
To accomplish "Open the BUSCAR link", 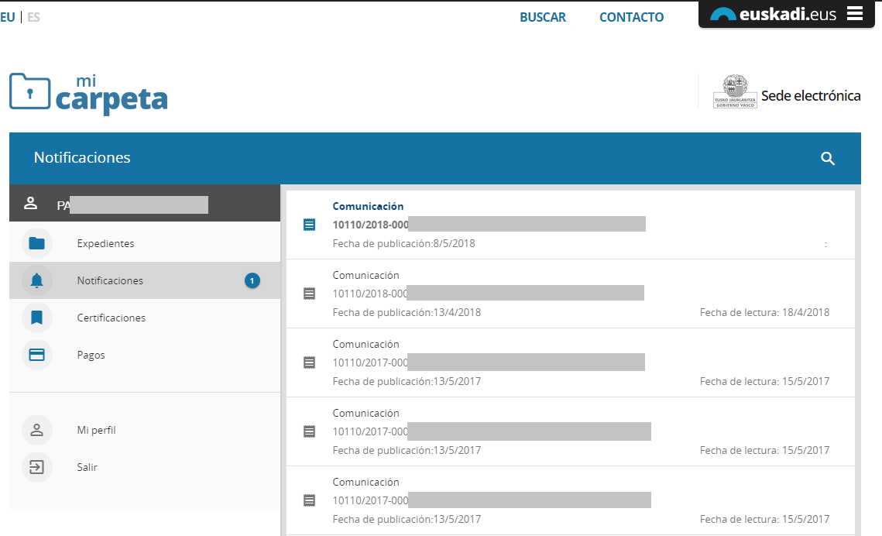I will (x=542, y=17).
